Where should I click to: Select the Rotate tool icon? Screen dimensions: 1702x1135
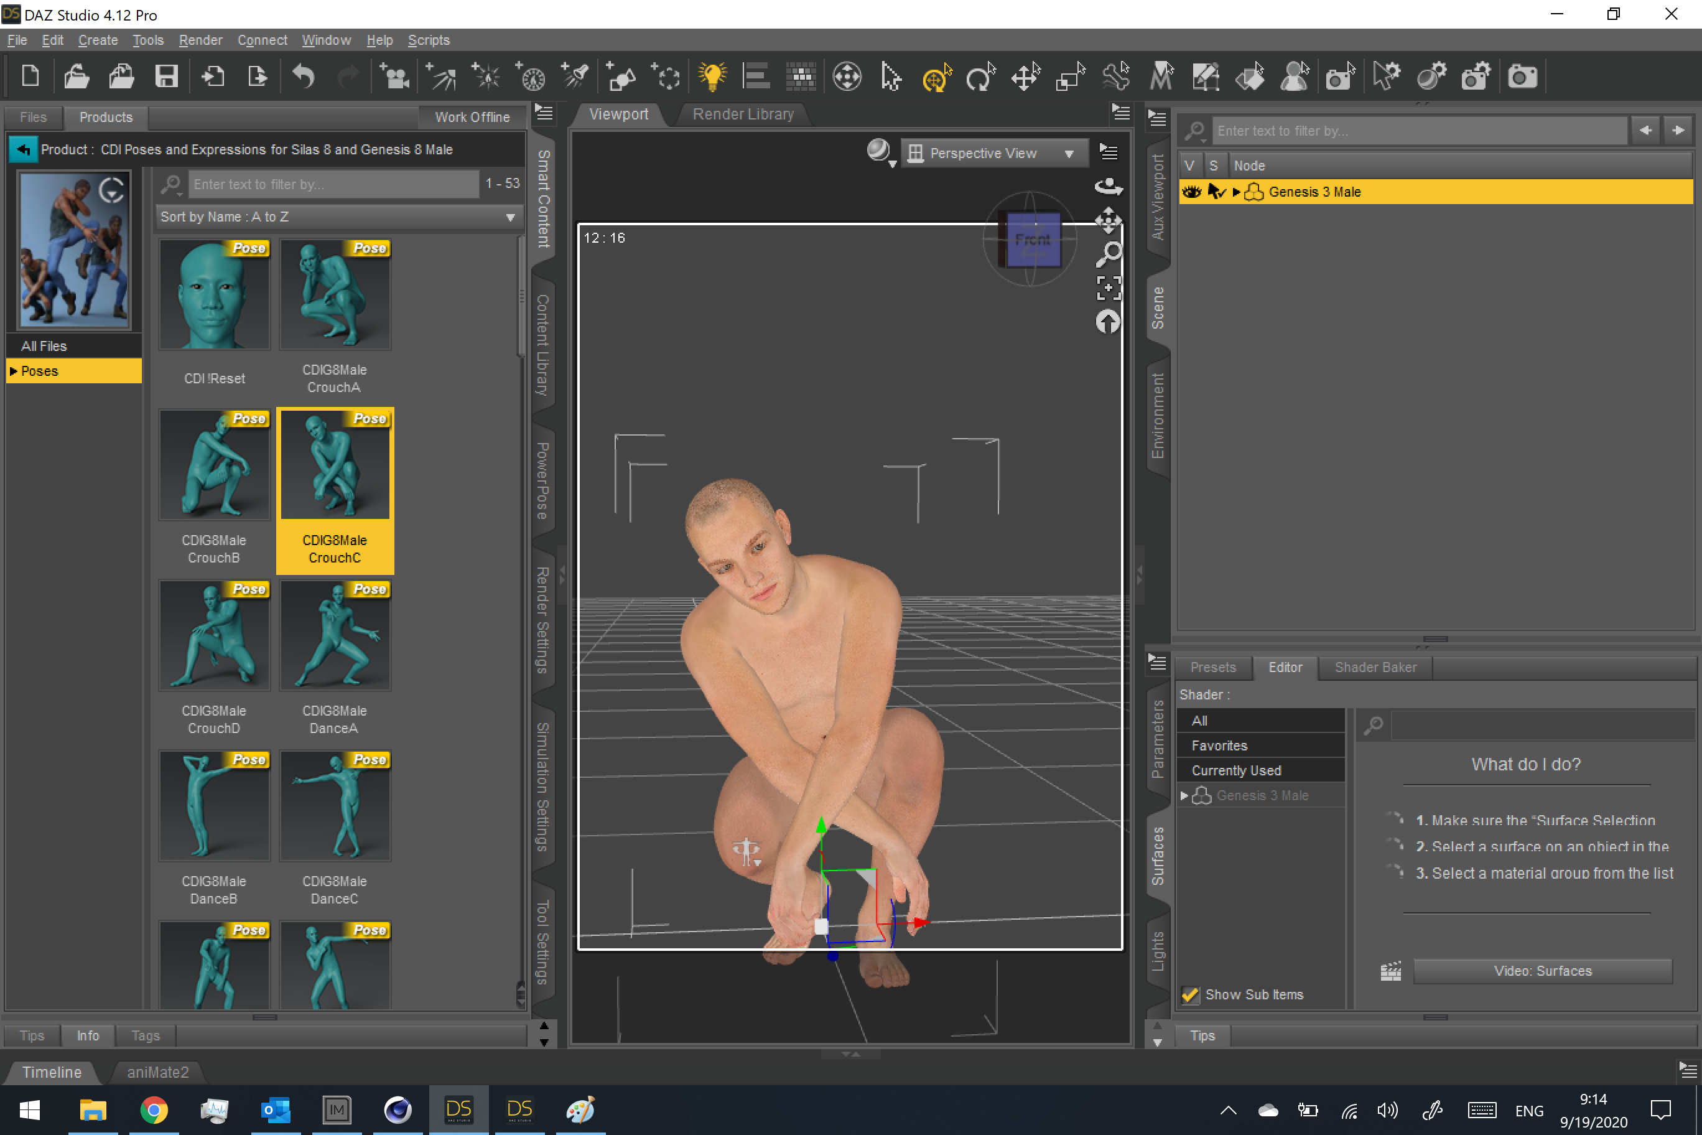(x=980, y=77)
